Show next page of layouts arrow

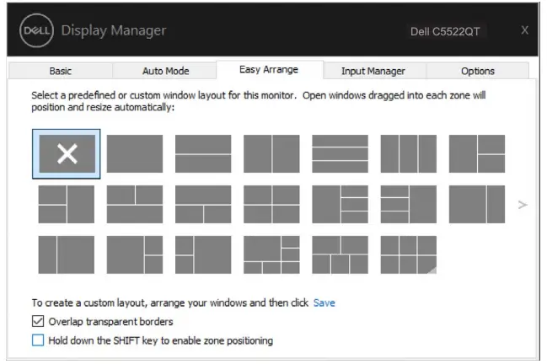click(522, 205)
